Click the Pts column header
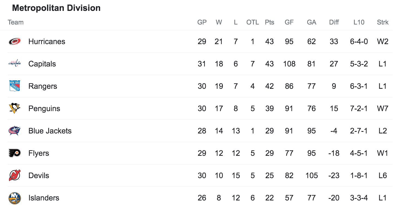 pyautogui.click(x=269, y=22)
